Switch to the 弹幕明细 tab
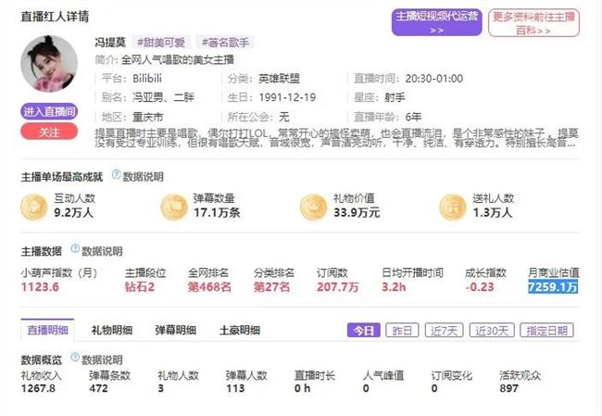 point(175,330)
